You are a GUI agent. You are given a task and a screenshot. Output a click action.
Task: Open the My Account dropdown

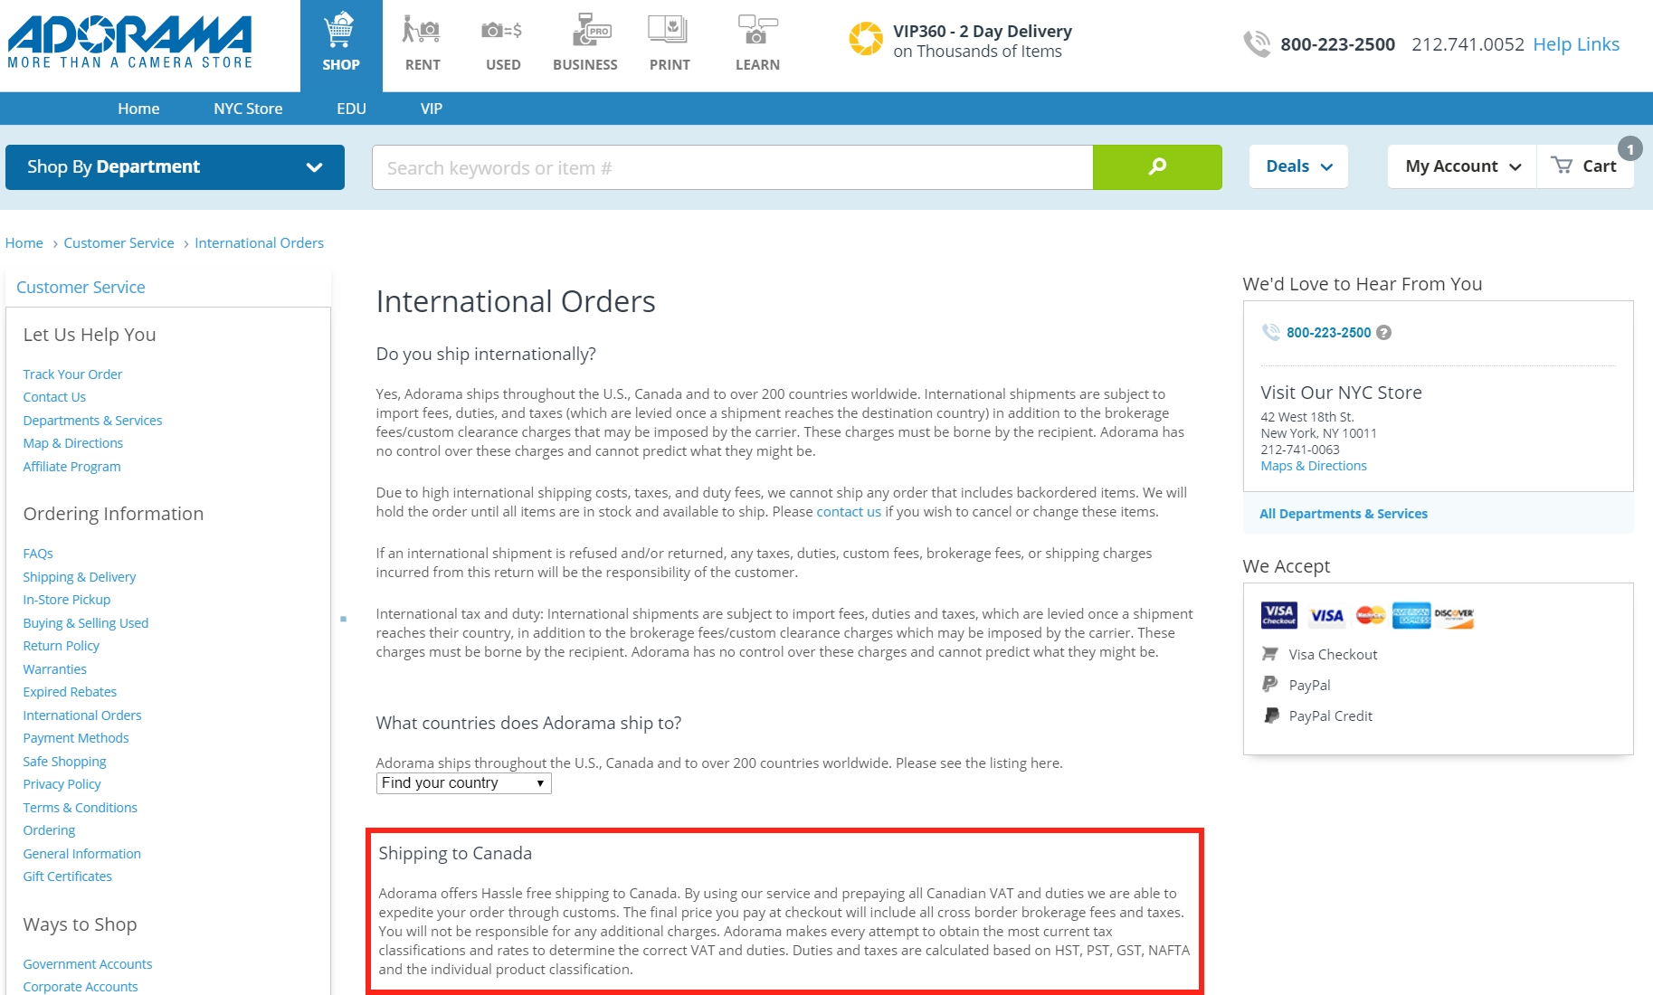(1459, 166)
